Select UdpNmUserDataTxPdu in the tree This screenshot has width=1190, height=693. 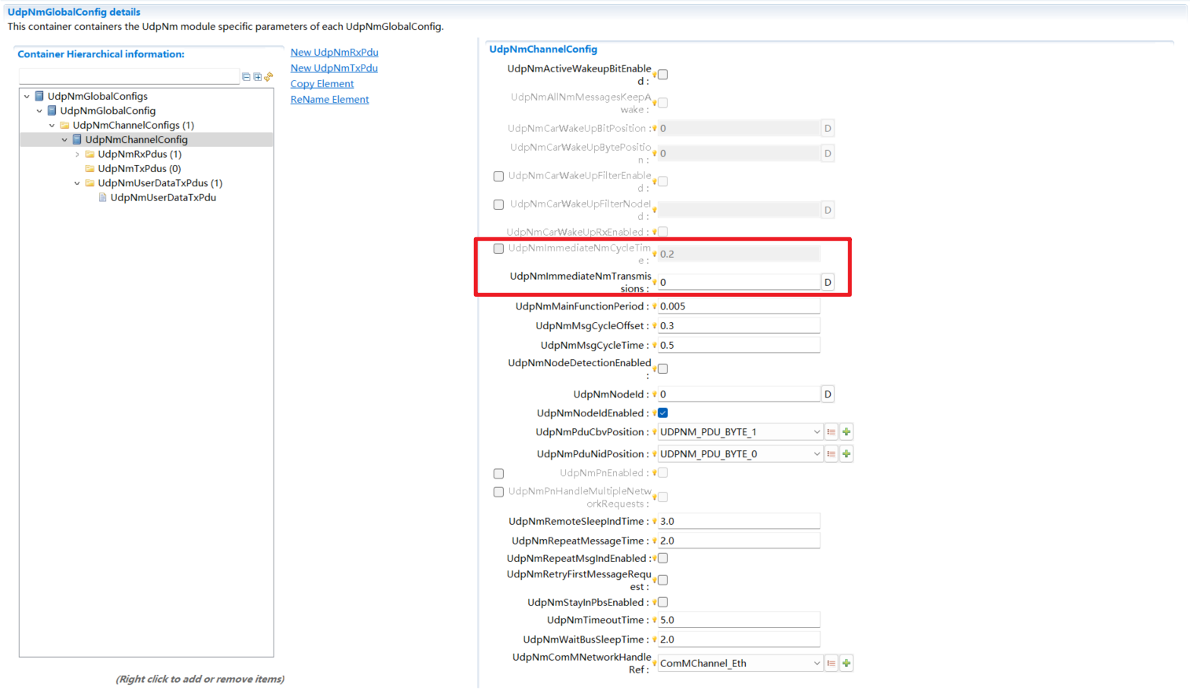[x=163, y=198]
